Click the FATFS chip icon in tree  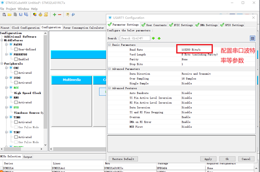(x=11, y=44)
